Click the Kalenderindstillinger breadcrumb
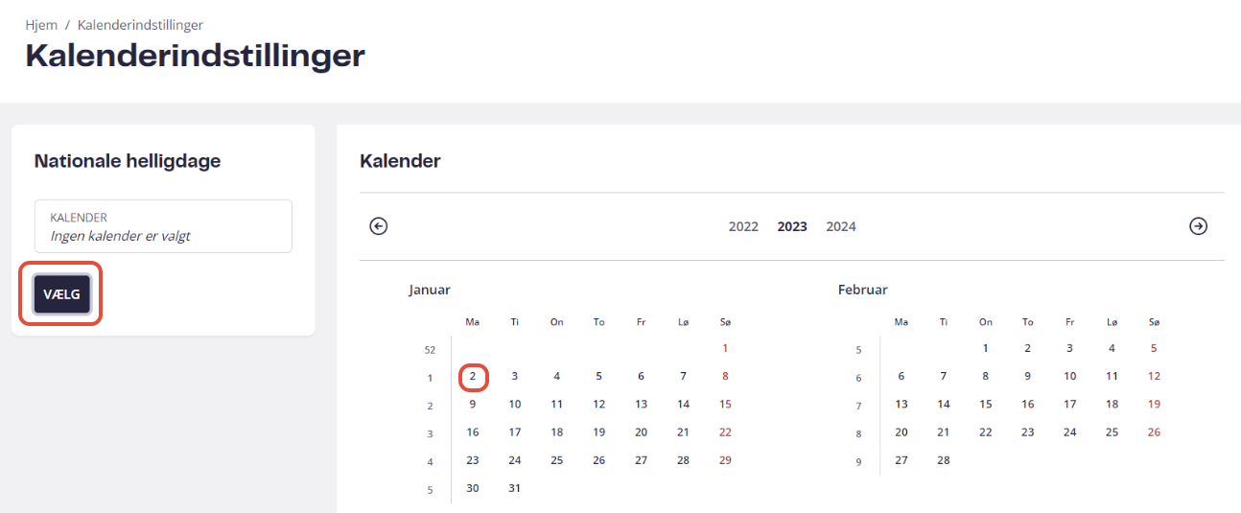 140,25
